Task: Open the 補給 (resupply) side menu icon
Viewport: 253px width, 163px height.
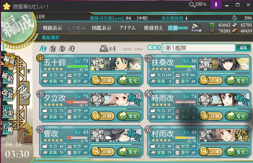Action: (7, 77)
